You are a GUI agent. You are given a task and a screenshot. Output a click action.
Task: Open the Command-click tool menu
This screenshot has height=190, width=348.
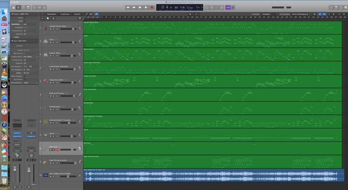pos(196,14)
